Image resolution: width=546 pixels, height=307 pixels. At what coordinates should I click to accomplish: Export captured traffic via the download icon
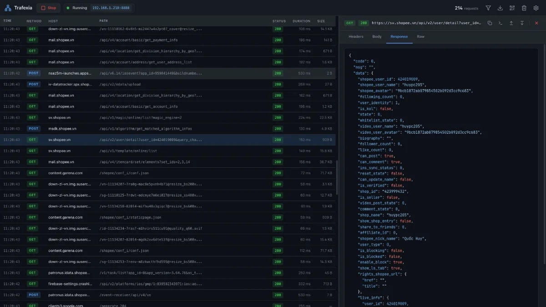[500, 8]
